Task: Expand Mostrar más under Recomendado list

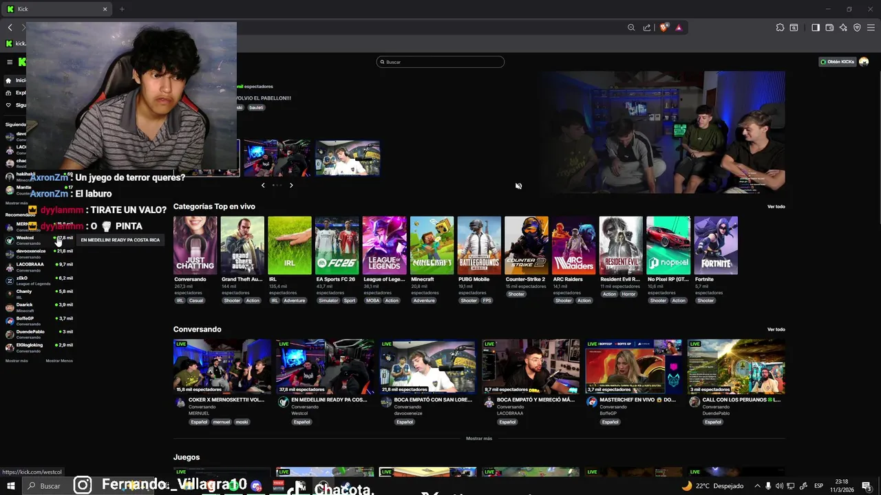Action: pyautogui.click(x=17, y=361)
